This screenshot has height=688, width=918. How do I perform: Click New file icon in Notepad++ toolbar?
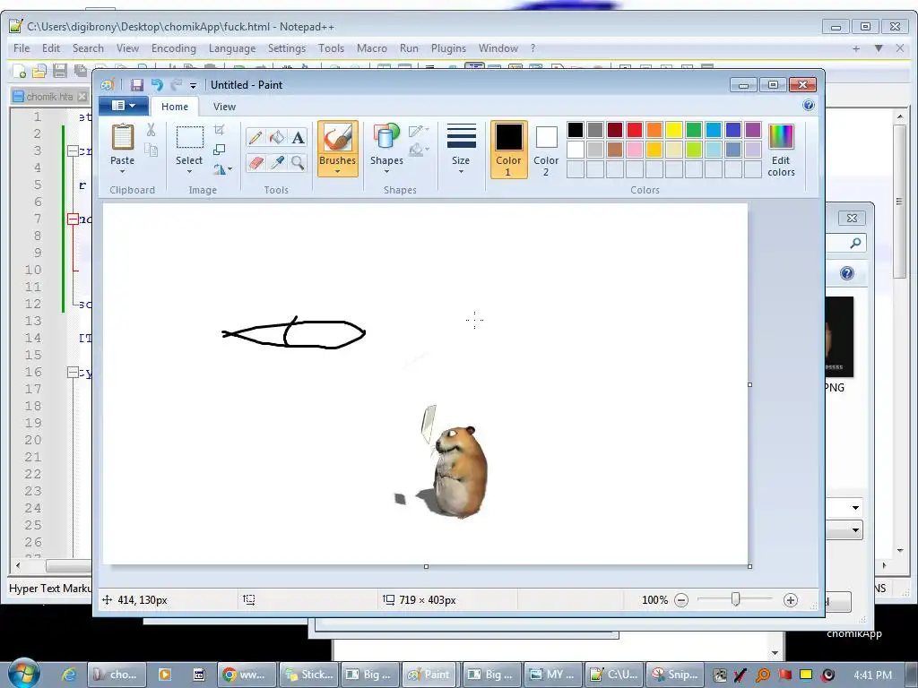click(x=20, y=72)
